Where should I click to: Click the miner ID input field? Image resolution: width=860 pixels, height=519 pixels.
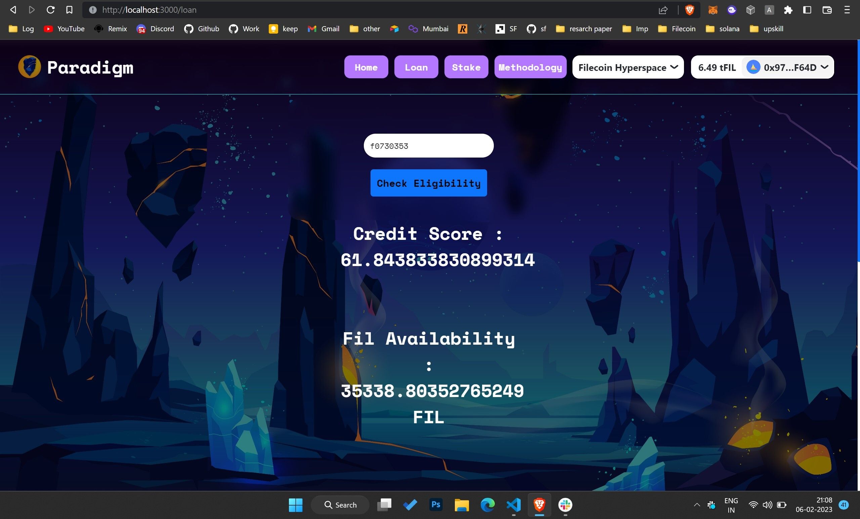pos(428,145)
